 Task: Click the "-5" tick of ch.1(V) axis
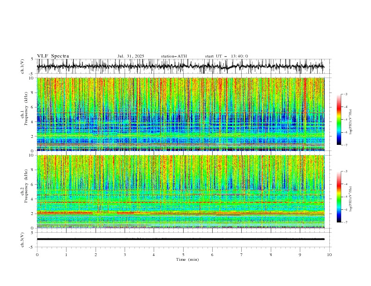pos(32,74)
